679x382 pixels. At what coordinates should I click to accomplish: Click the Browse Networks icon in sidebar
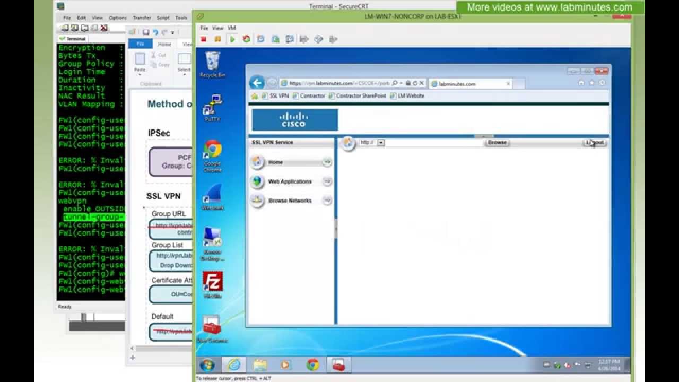coord(257,201)
